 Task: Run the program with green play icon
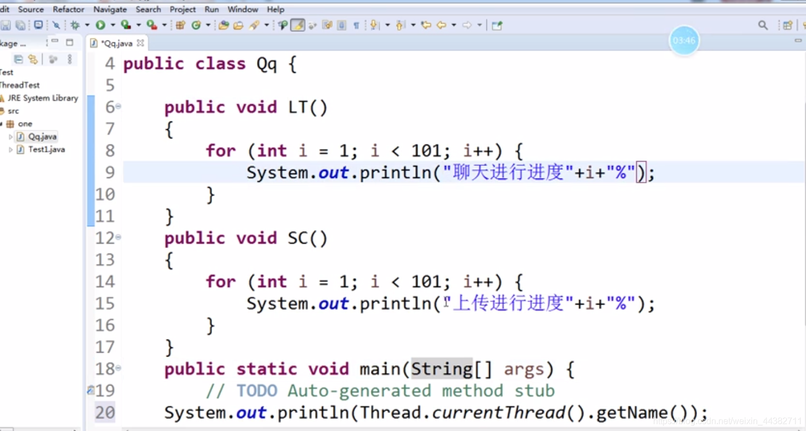pyautogui.click(x=100, y=25)
